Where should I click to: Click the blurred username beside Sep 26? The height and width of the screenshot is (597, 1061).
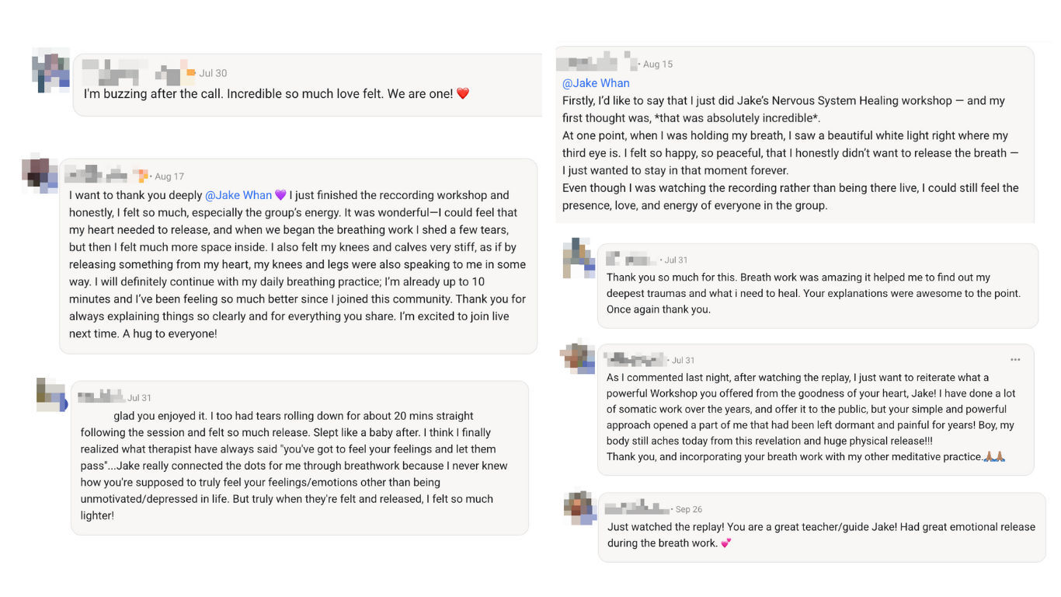[637, 509]
